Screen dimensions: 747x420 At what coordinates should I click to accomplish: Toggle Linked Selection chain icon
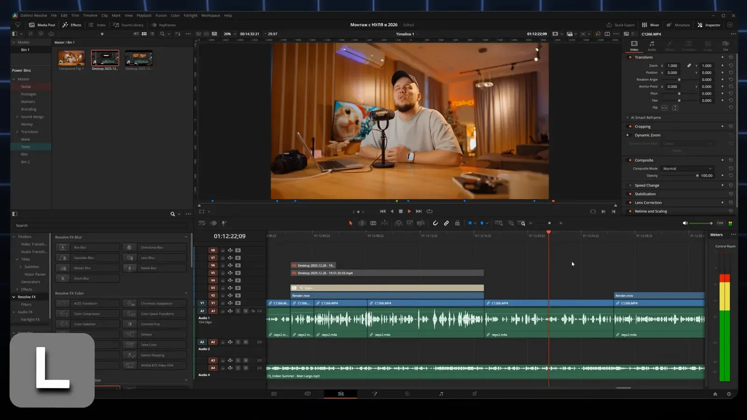point(446,223)
